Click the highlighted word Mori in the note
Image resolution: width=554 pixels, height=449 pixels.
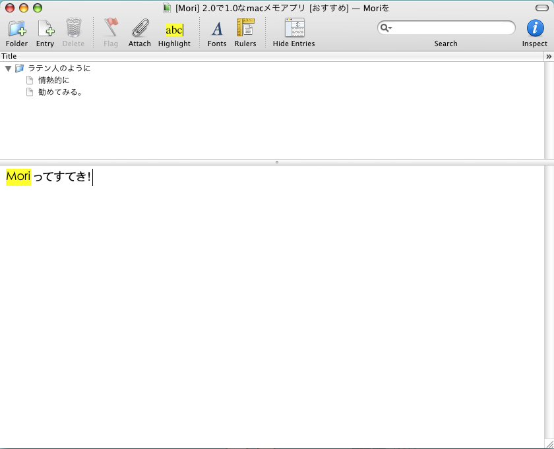point(18,177)
